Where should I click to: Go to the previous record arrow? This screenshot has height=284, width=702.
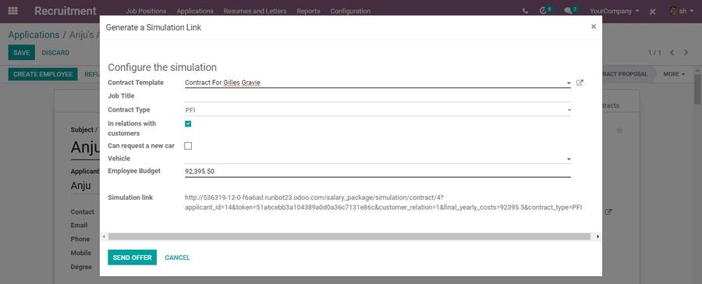[672, 52]
